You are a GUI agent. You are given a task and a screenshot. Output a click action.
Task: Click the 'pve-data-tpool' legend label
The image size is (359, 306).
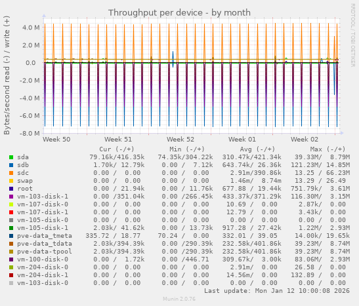(x=45, y=252)
